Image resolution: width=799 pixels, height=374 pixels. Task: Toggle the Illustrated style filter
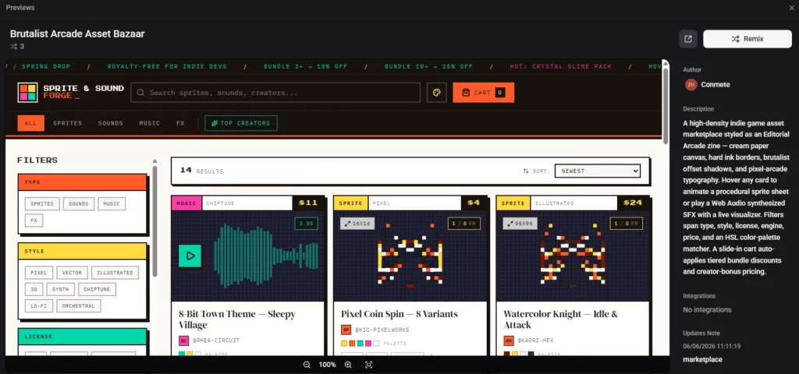tap(115, 273)
